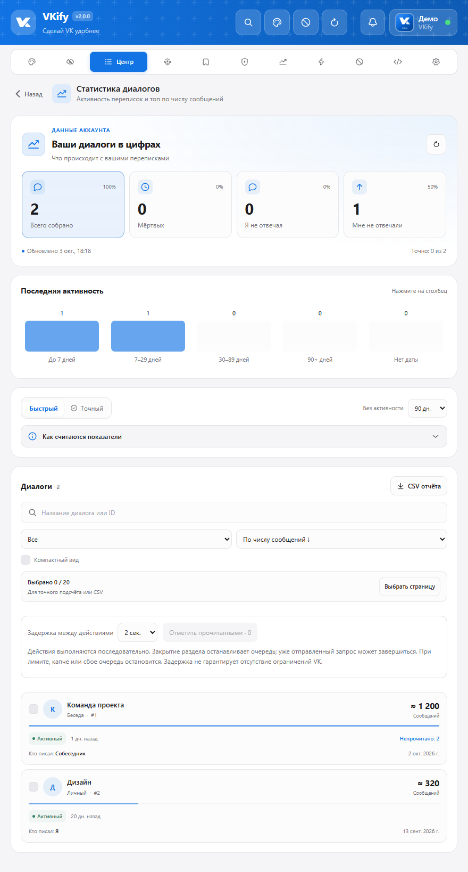Click the Точно: 0 из 2 text
Viewport: 468px width, 872px height.
(x=429, y=251)
